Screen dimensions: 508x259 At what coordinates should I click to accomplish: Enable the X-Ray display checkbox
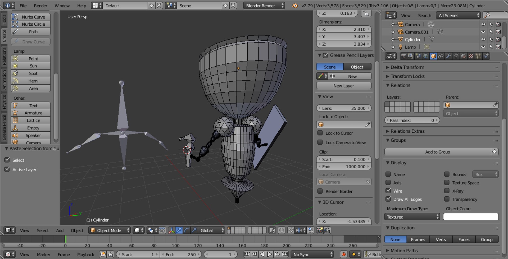click(x=447, y=191)
